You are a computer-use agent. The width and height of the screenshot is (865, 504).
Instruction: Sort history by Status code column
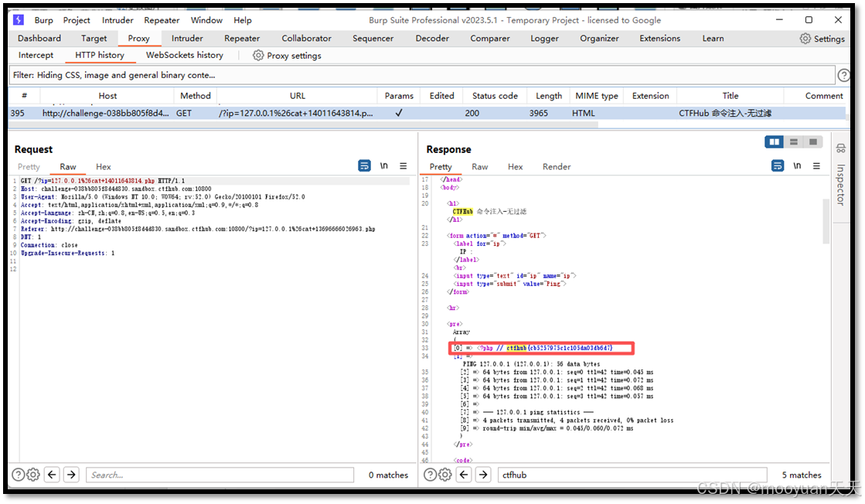(495, 96)
